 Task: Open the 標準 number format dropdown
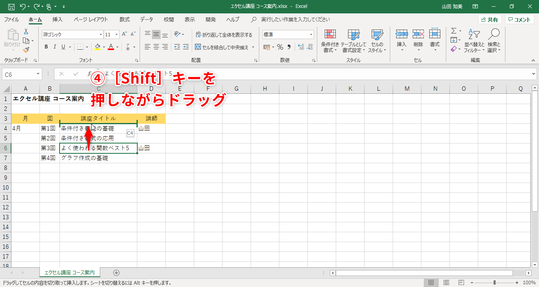tap(311, 35)
